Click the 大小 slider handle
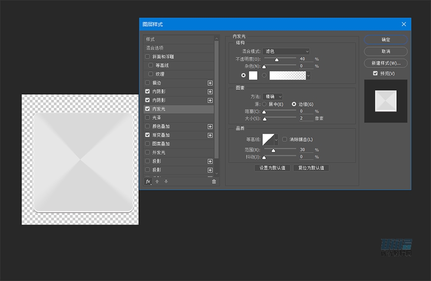This screenshot has width=431, height=281. click(x=265, y=119)
